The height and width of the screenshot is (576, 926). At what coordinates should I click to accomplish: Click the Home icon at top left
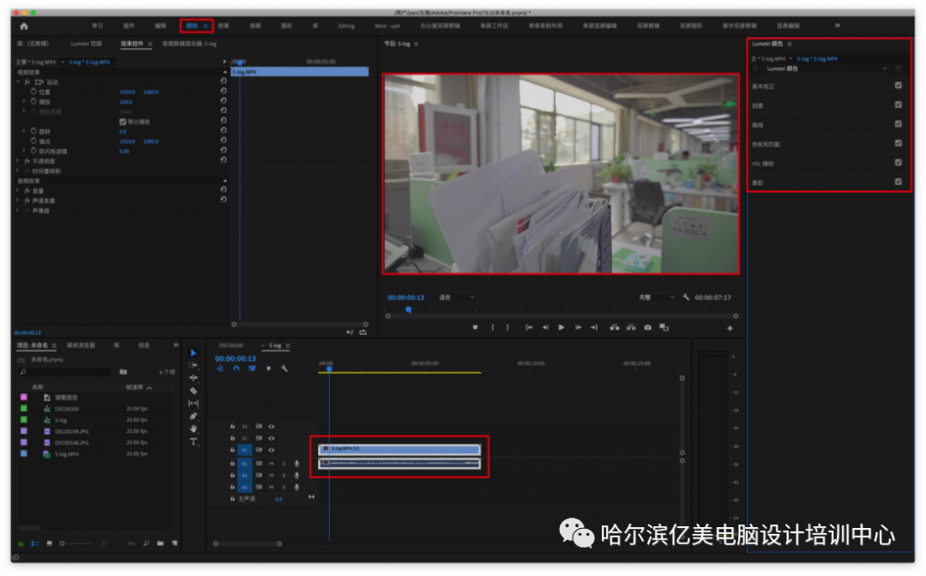(x=23, y=26)
